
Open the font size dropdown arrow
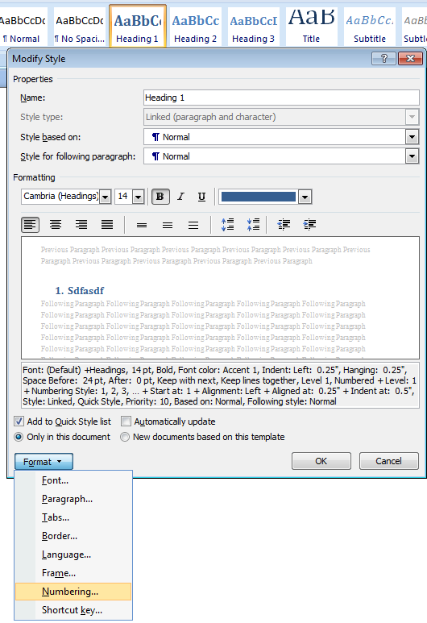[x=139, y=197]
